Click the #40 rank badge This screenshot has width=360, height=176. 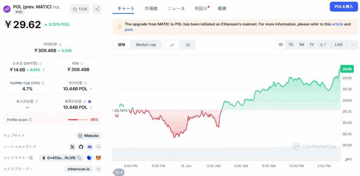point(19,12)
